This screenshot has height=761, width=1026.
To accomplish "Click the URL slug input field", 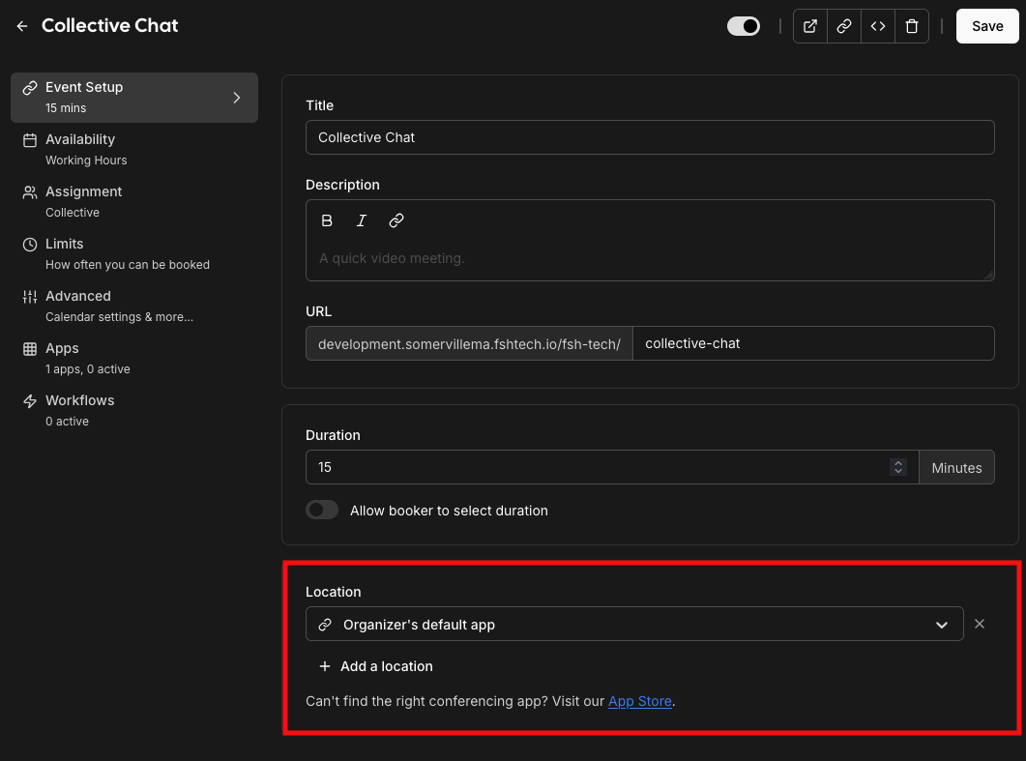I will coord(812,343).
